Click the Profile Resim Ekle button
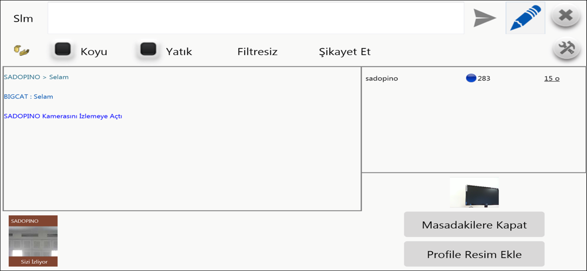587x271 pixels. (474, 254)
